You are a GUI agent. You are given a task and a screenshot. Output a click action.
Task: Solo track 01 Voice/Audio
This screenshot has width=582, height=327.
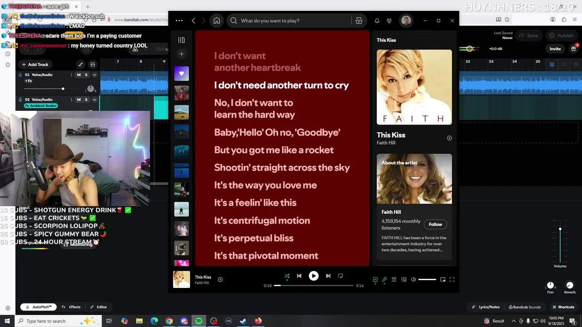pyautogui.click(x=86, y=75)
